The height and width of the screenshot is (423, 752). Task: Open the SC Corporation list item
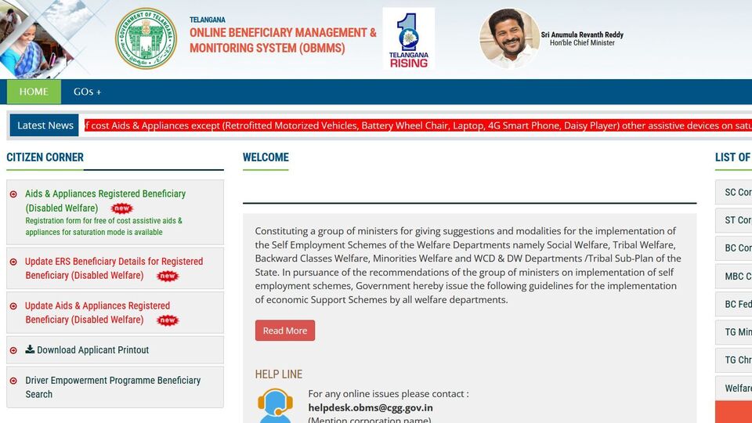(734, 193)
